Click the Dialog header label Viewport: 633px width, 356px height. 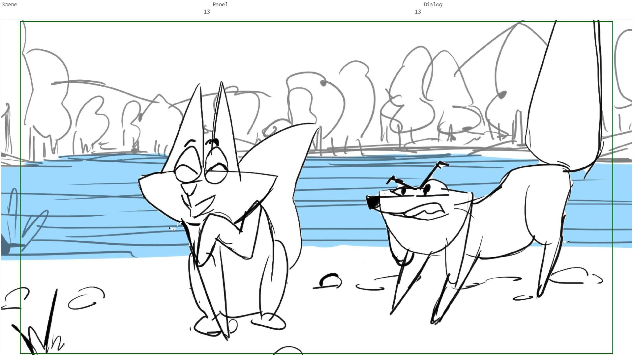pyautogui.click(x=433, y=5)
